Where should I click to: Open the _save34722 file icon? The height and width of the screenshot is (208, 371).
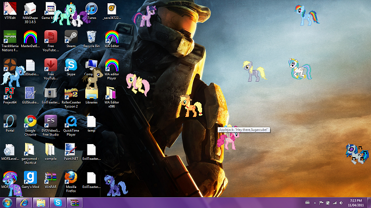(112, 9)
